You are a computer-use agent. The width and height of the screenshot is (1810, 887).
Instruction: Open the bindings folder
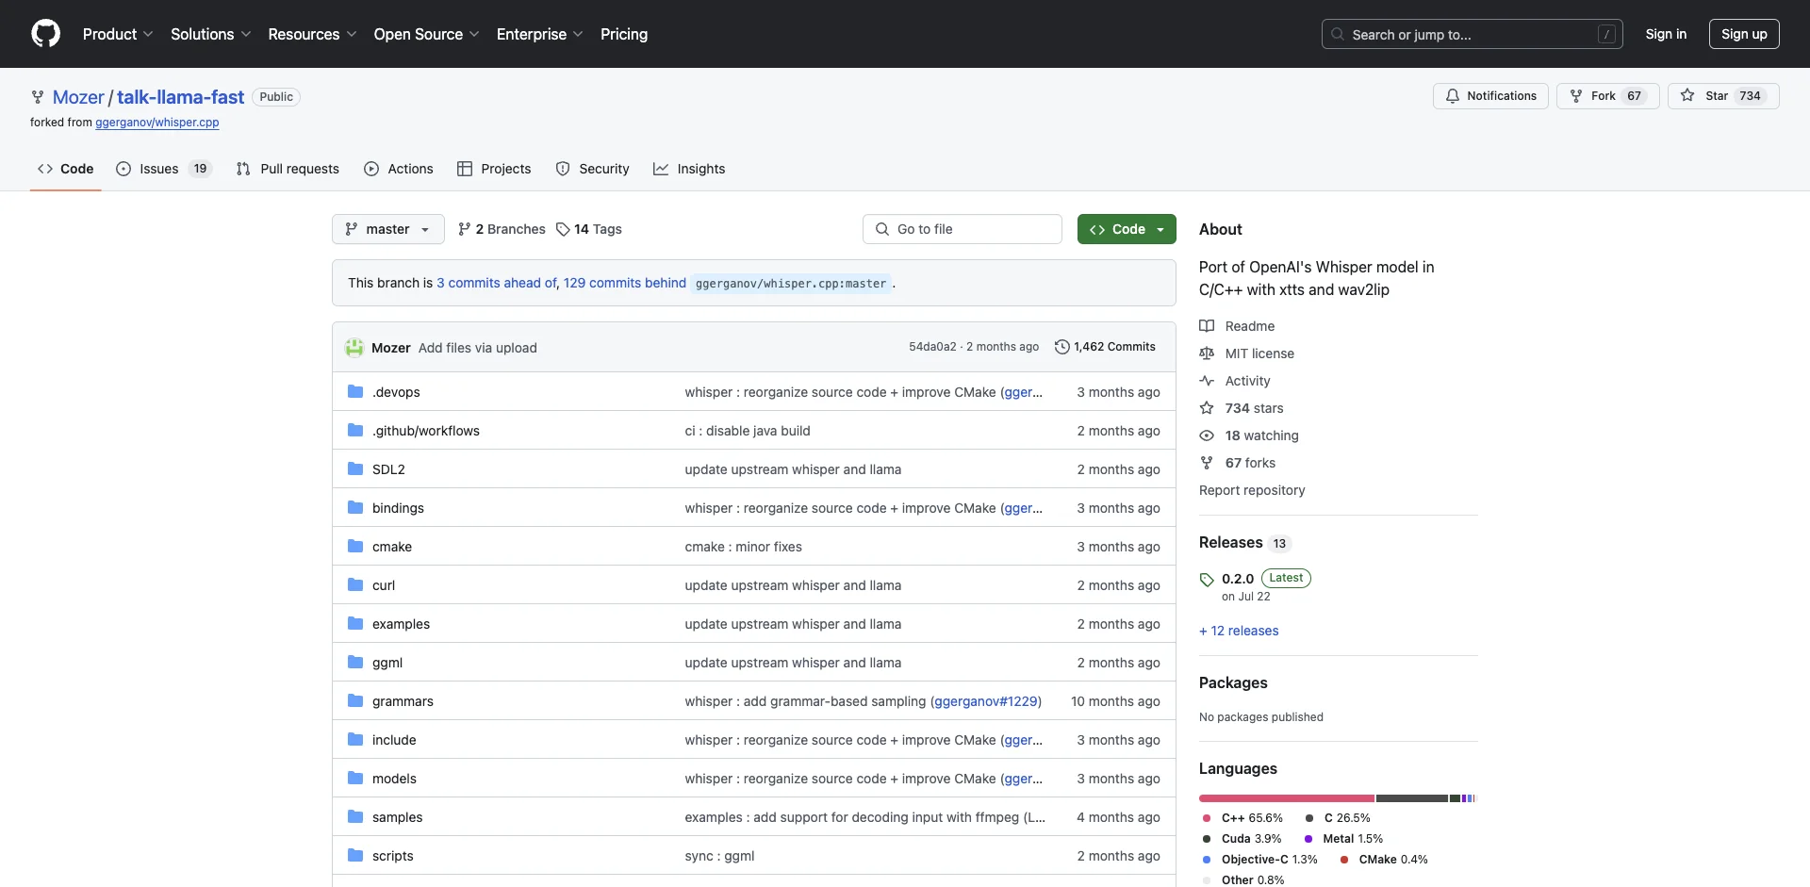click(398, 508)
